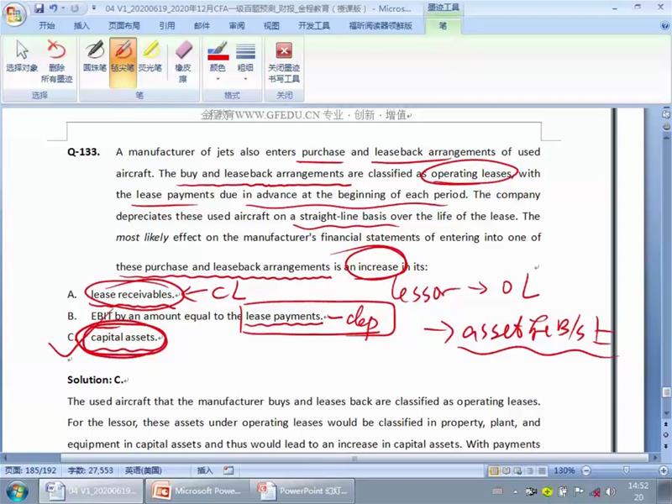Switch to outline view button
The width and height of the screenshot is (672, 504).
(x=530, y=470)
